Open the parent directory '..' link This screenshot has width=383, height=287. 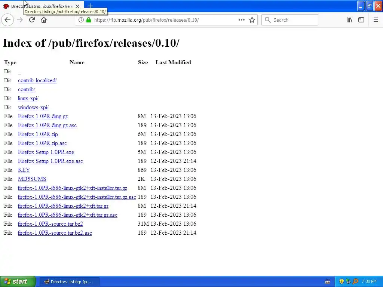coord(19,71)
